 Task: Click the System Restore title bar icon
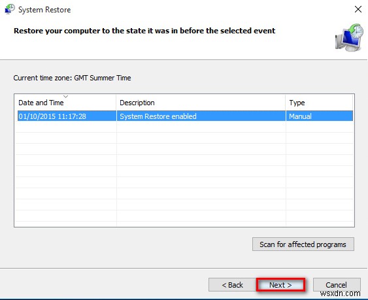point(10,9)
